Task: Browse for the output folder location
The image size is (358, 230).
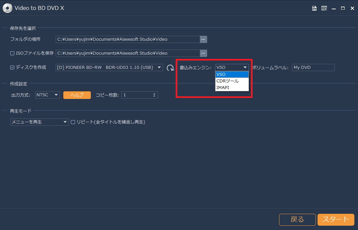Action: pyautogui.click(x=203, y=39)
